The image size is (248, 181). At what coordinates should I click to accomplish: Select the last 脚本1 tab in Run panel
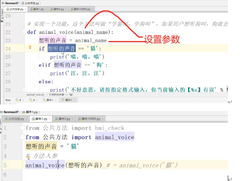(x=68, y=100)
